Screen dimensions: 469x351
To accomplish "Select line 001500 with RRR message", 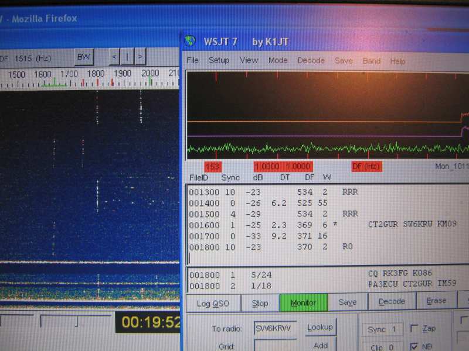I will tap(273, 214).
